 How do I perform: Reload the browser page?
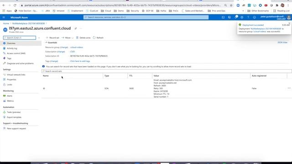[x=15, y=5]
